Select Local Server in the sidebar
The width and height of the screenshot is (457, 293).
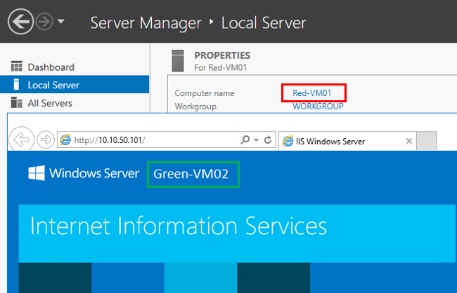coord(53,85)
